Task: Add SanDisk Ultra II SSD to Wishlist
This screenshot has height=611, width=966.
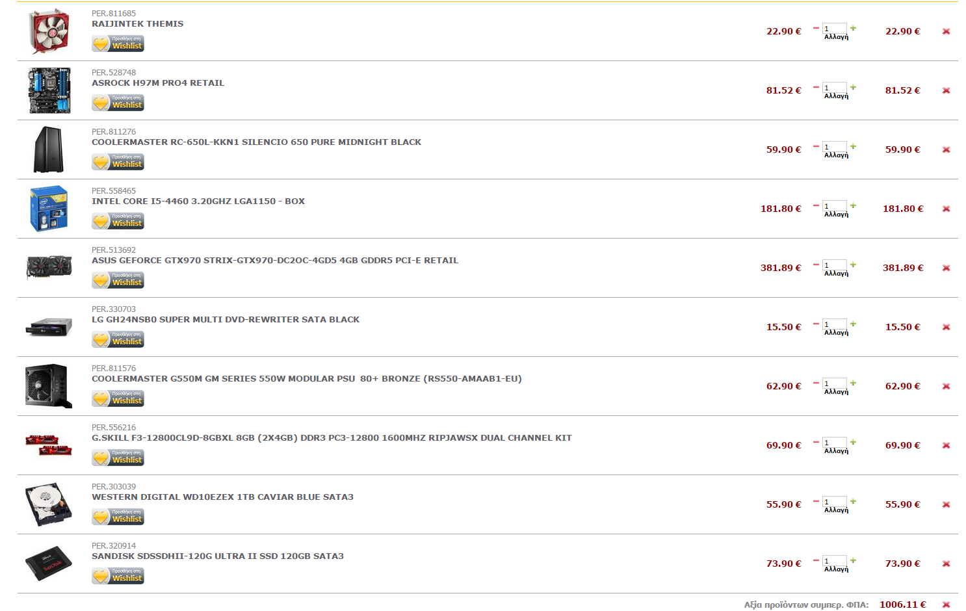Action: click(118, 576)
